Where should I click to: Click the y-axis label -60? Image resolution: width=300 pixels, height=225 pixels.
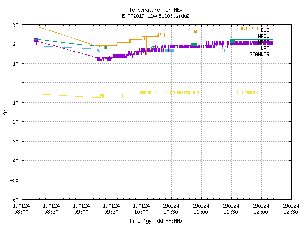[14, 200]
